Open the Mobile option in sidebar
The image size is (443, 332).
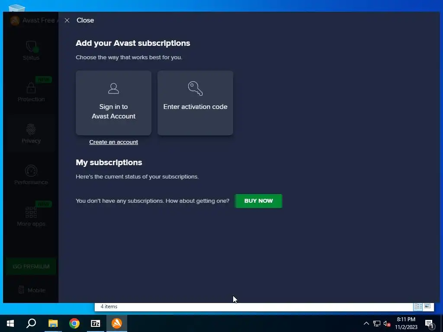coord(32,290)
